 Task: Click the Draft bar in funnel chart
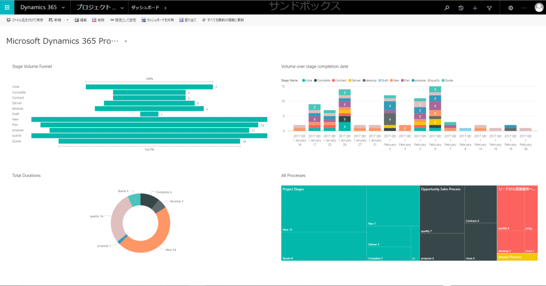coord(149,114)
